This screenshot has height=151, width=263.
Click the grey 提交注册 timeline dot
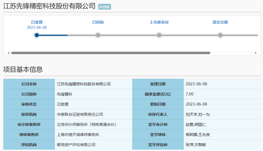220,35
